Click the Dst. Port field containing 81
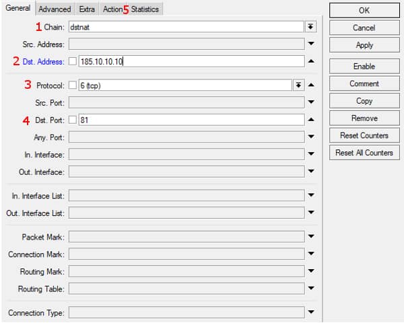 (191, 120)
